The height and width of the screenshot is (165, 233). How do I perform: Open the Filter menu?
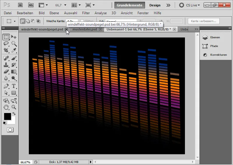coord(86,13)
